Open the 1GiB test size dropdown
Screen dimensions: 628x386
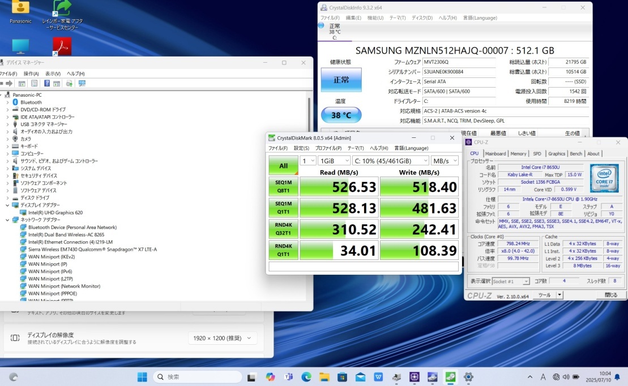tap(334, 161)
